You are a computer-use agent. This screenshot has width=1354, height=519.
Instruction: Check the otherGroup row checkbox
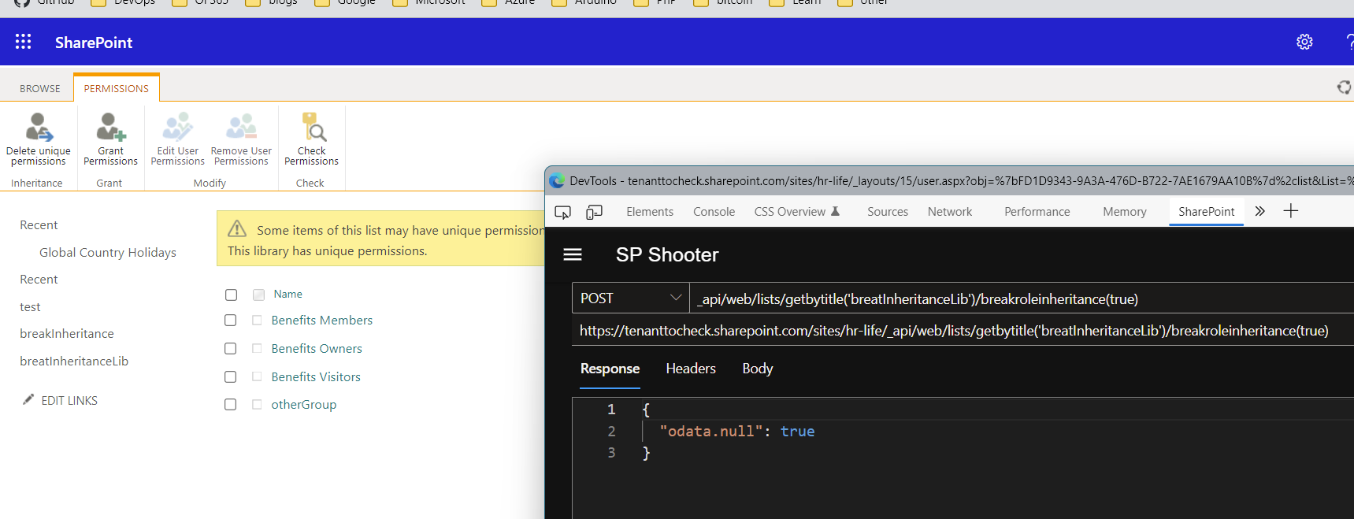[230, 405]
